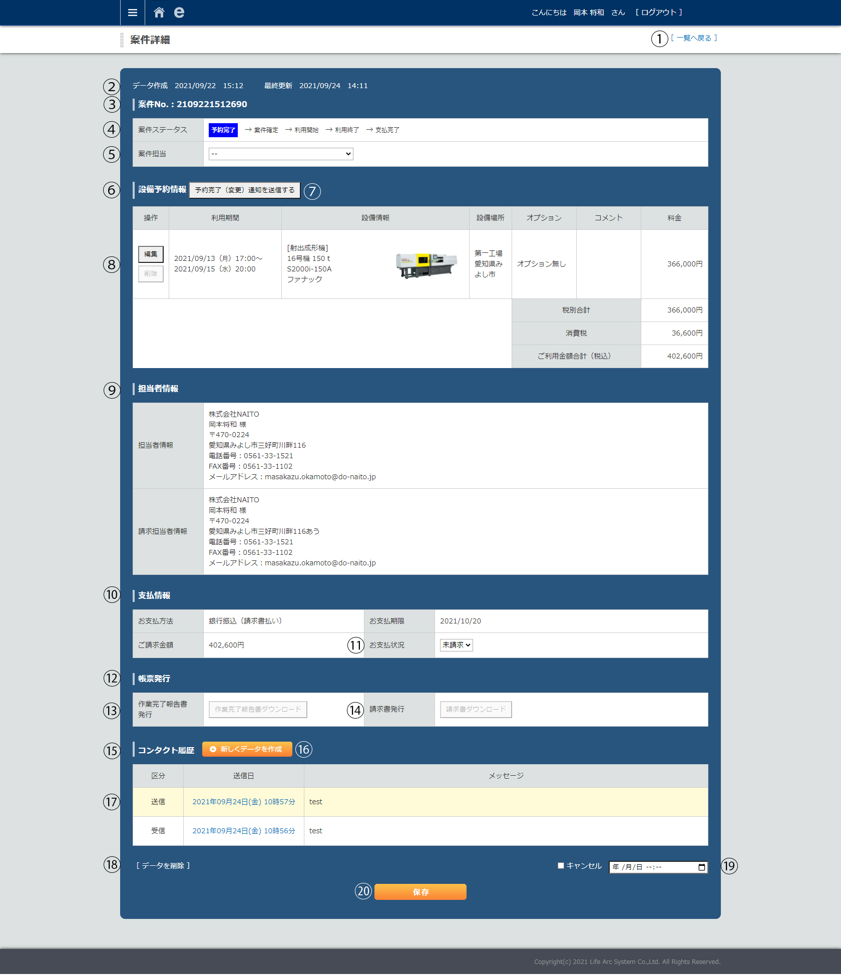Return via 一覧へ戻る link
This screenshot has height=975, width=841.
click(694, 38)
